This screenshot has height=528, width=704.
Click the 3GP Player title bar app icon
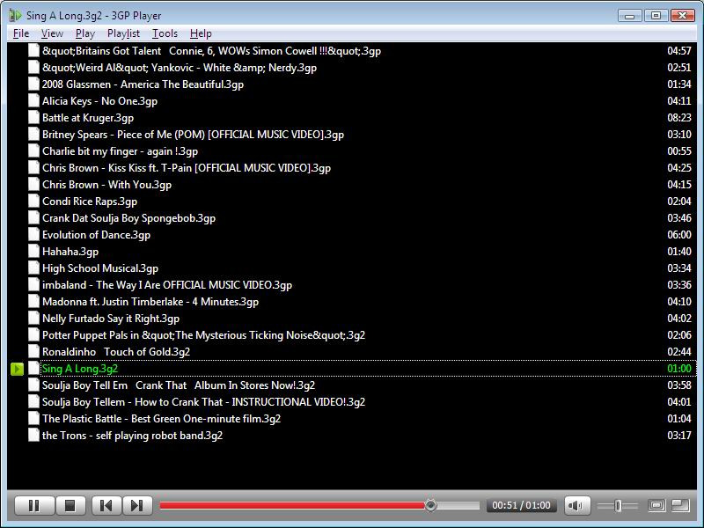point(15,15)
